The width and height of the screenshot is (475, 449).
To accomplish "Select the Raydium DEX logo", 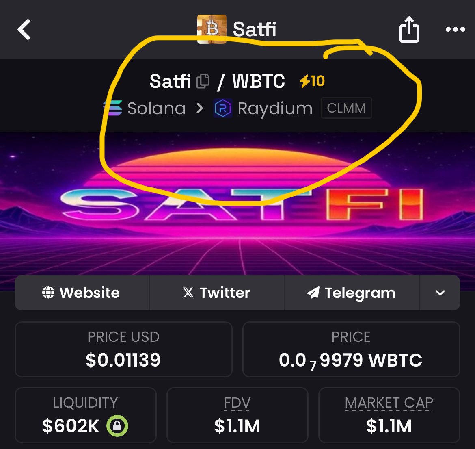I will click(222, 108).
